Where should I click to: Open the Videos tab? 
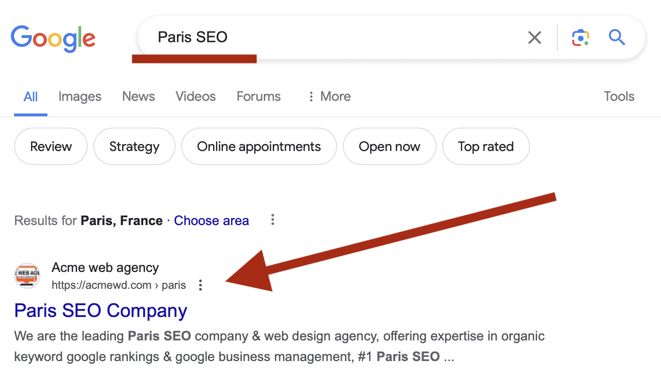click(196, 97)
